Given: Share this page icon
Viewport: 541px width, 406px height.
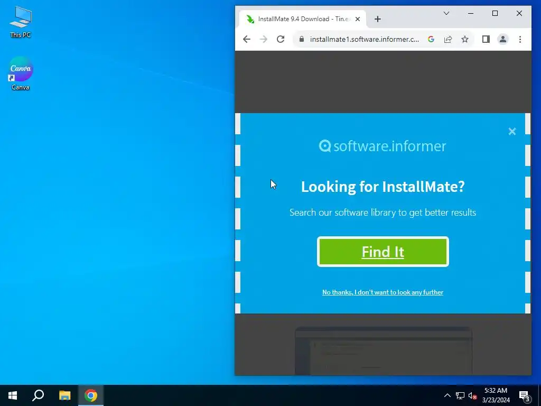Looking at the screenshot, I should pos(448,39).
